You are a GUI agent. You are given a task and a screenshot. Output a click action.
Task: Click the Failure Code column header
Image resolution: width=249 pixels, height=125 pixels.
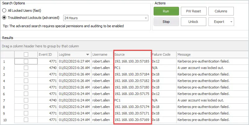(164, 54)
